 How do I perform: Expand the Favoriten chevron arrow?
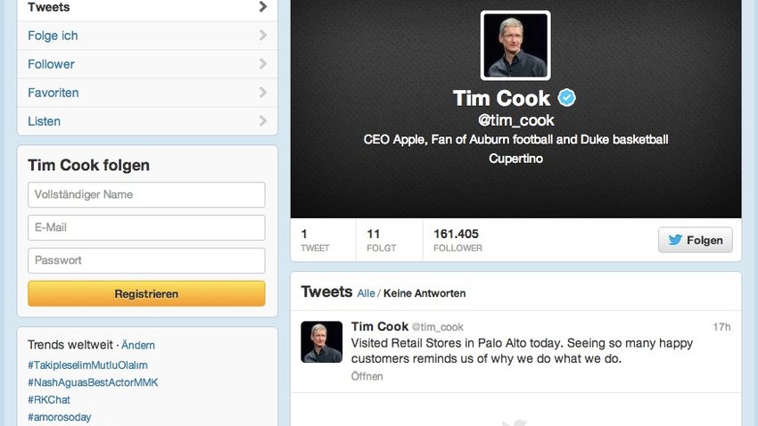(263, 93)
